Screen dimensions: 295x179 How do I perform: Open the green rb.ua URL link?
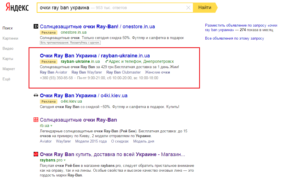[x=44, y=126]
